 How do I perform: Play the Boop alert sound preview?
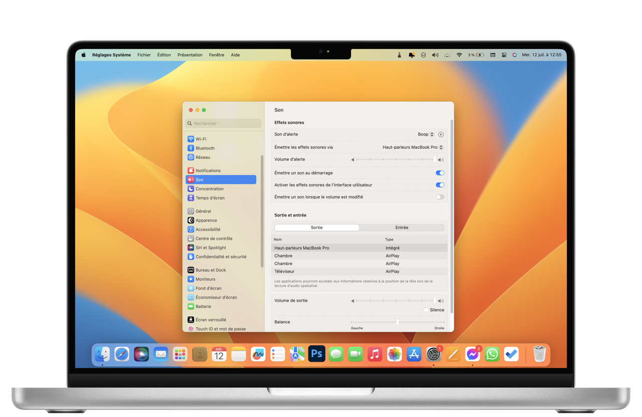coord(441,134)
